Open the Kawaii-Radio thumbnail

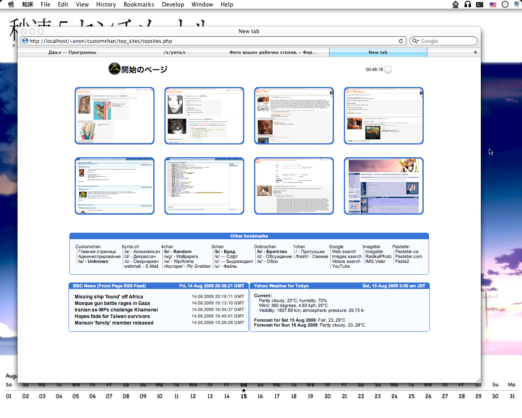[384, 186]
